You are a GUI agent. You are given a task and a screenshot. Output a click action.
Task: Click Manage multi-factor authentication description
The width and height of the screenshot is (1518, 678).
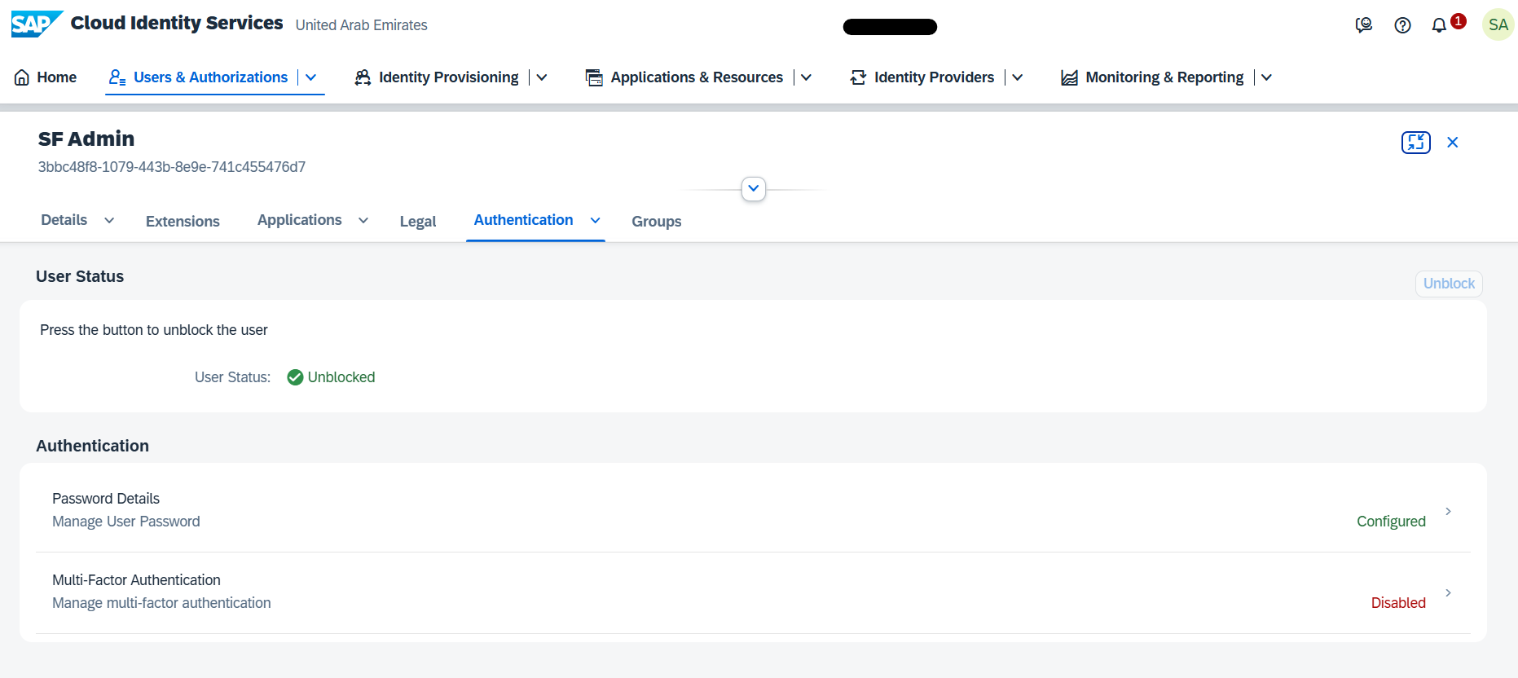tap(161, 603)
